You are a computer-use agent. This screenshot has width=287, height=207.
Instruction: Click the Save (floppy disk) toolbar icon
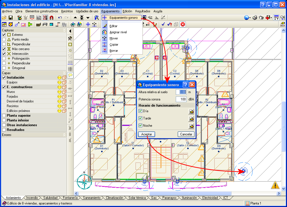pos(11,18)
